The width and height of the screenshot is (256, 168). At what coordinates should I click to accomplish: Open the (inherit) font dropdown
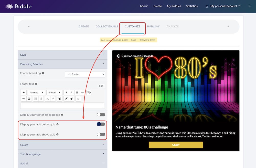coord(54,93)
